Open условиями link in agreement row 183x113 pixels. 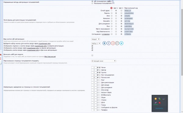[106, 34]
